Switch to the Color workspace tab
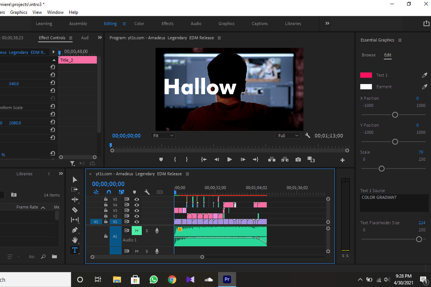 pyautogui.click(x=139, y=24)
